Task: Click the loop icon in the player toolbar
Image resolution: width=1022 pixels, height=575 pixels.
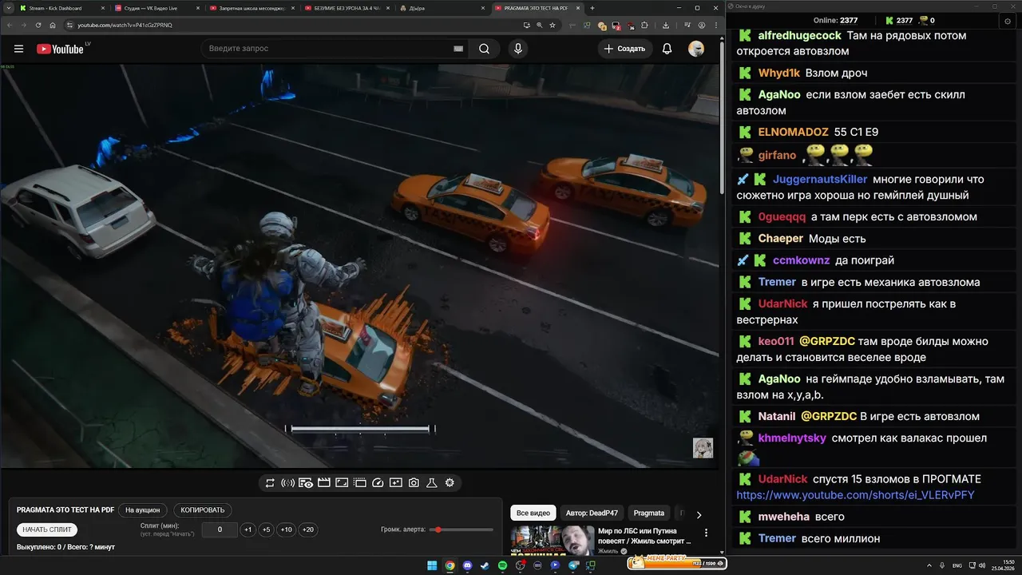Action: (x=271, y=483)
